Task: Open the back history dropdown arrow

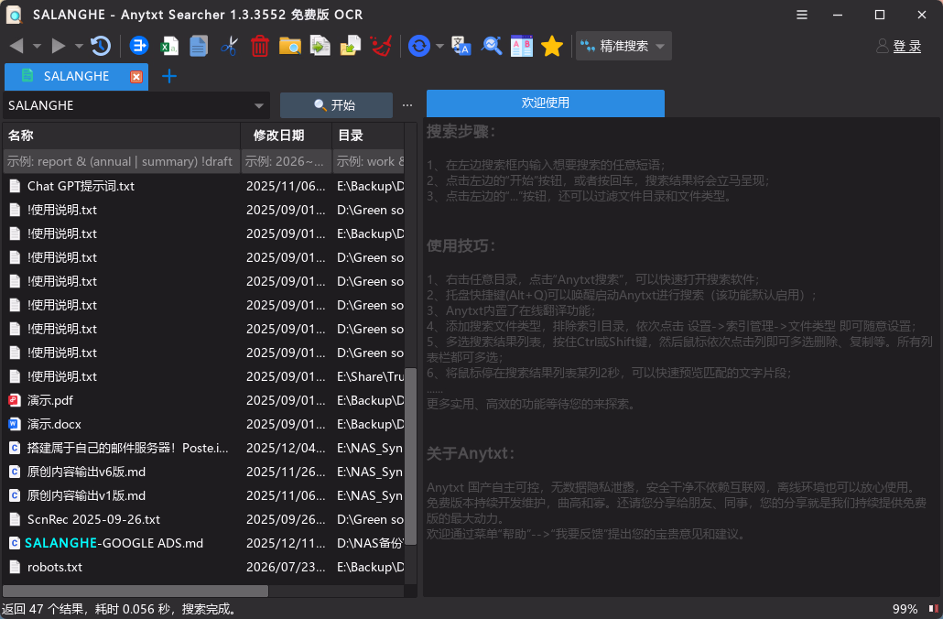Action: pyautogui.click(x=37, y=46)
